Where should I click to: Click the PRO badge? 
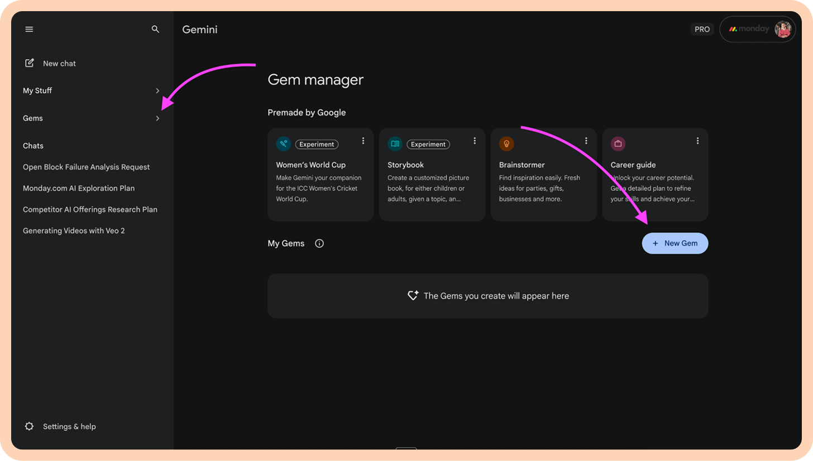click(x=702, y=29)
